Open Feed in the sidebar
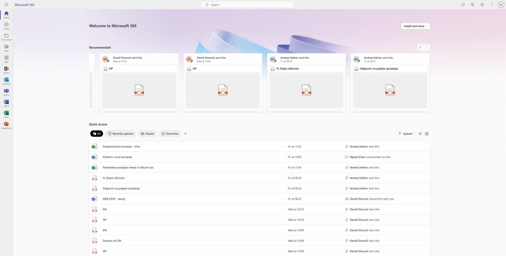The height and width of the screenshot is (256, 506). tap(6, 48)
